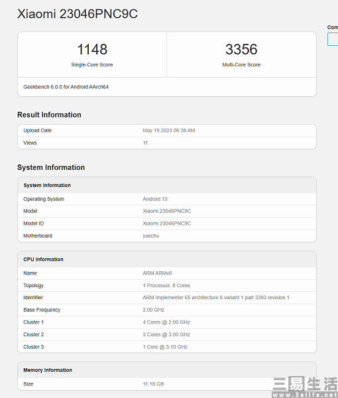Click the compare input box at right edge
This screenshot has width=338, height=398.
[x=333, y=39]
